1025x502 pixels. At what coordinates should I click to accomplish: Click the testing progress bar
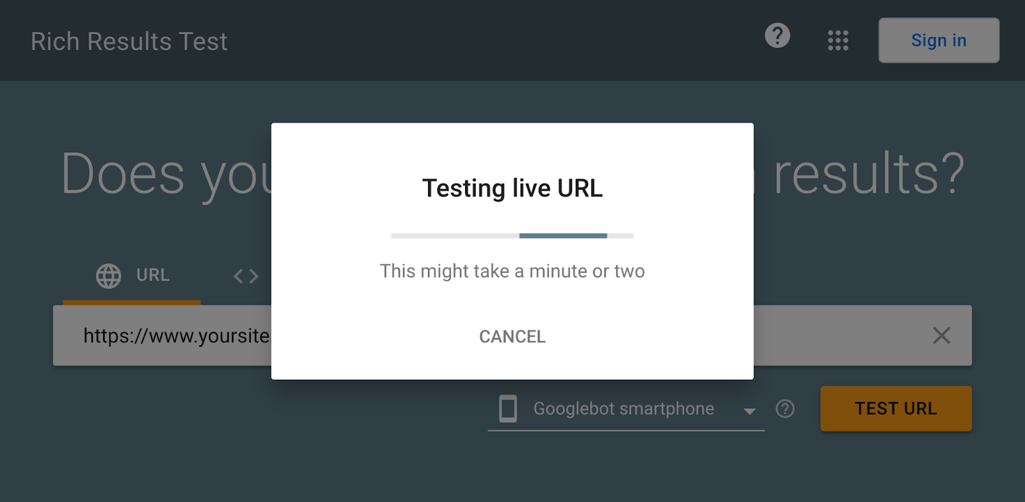pos(512,236)
